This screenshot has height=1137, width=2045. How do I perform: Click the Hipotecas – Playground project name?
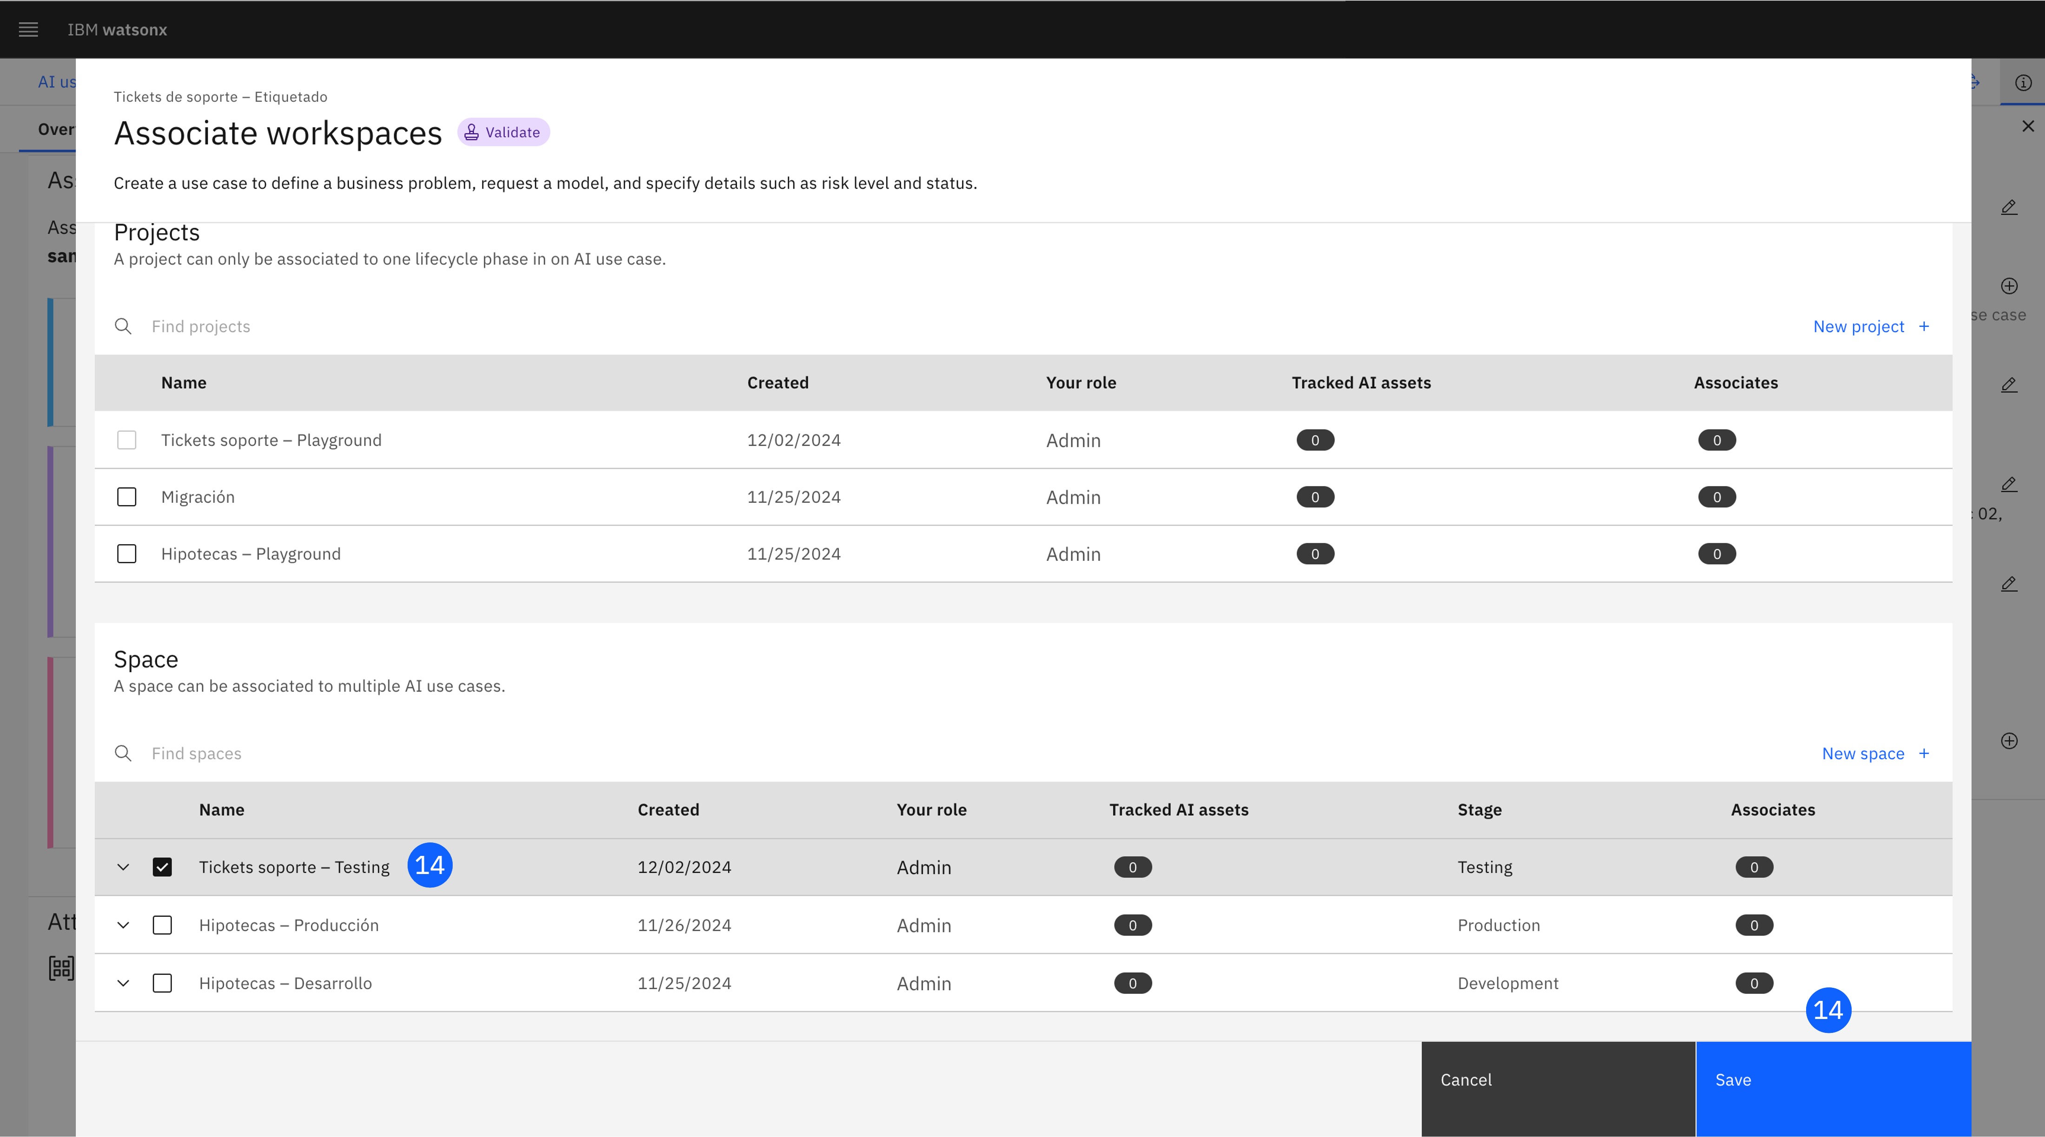tap(251, 554)
